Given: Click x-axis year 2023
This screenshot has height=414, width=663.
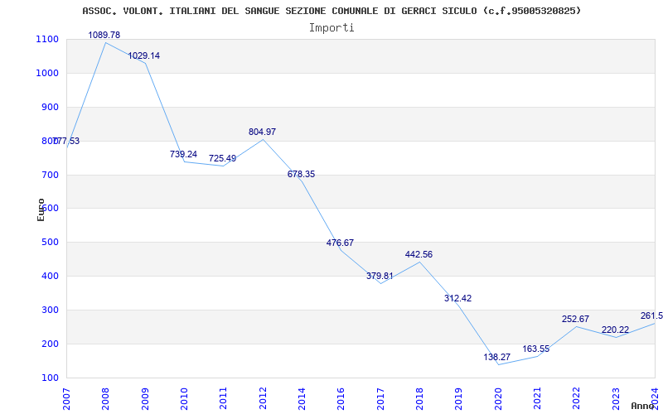Looking at the screenshot, I should point(616,398).
